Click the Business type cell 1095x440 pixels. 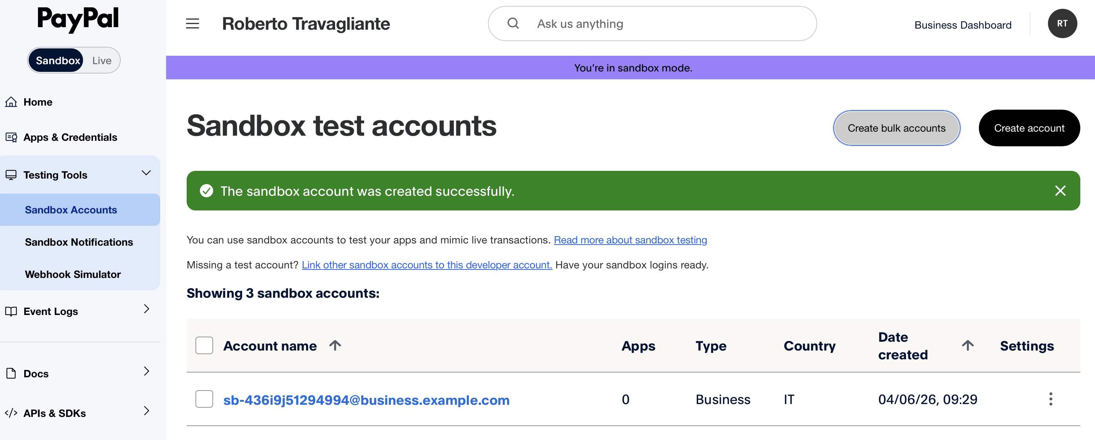pyautogui.click(x=723, y=399)
